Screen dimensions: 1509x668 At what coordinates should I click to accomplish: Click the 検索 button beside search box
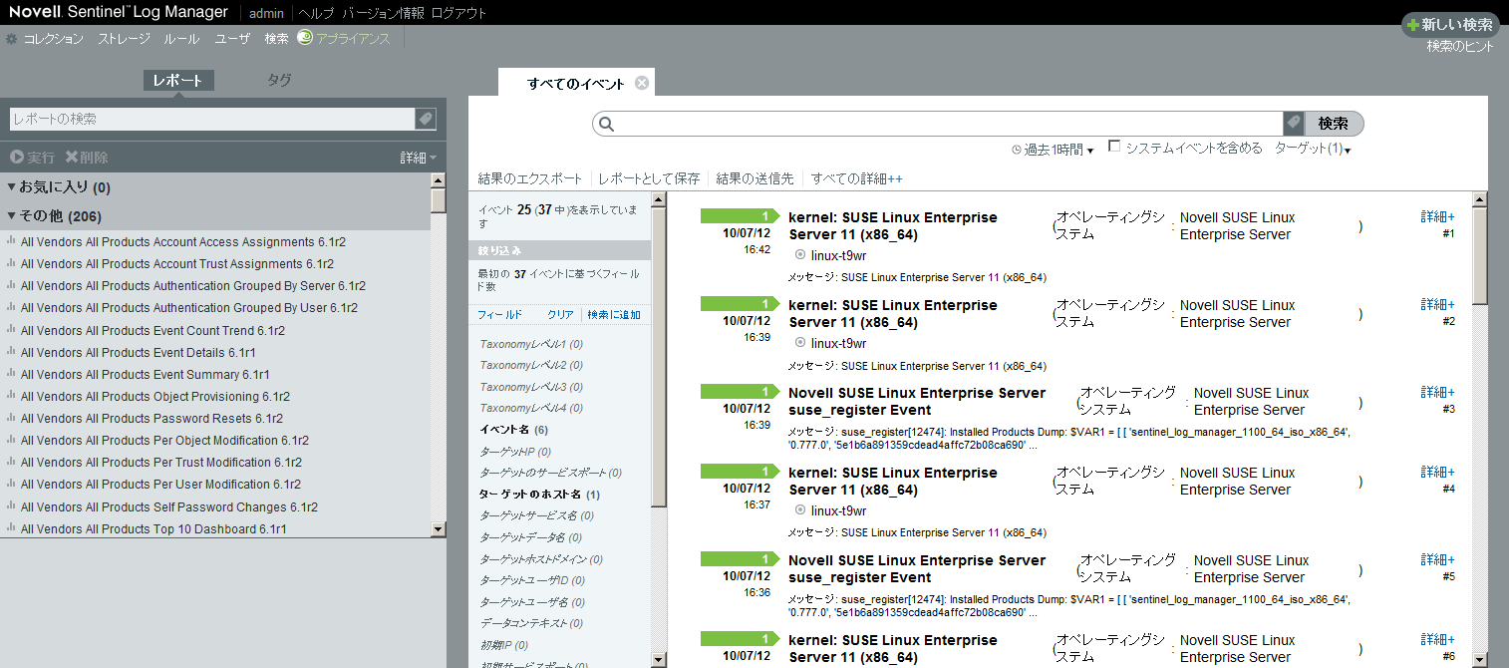[1334, 124]
